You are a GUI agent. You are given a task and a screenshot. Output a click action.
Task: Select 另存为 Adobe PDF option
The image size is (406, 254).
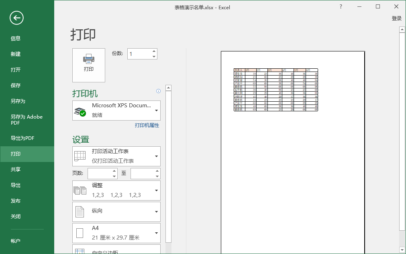click(x=27, y=120)
